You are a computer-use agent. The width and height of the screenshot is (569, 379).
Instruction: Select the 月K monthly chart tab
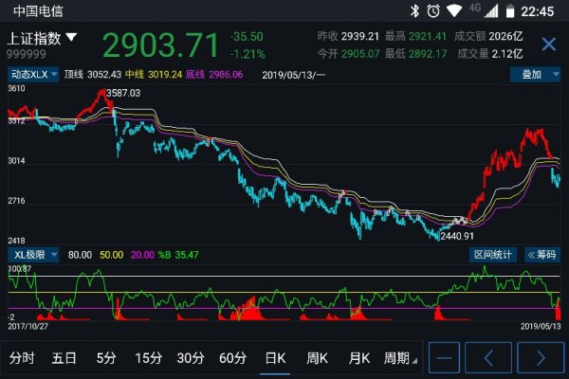pyautogui.click(x=359, y=358)
